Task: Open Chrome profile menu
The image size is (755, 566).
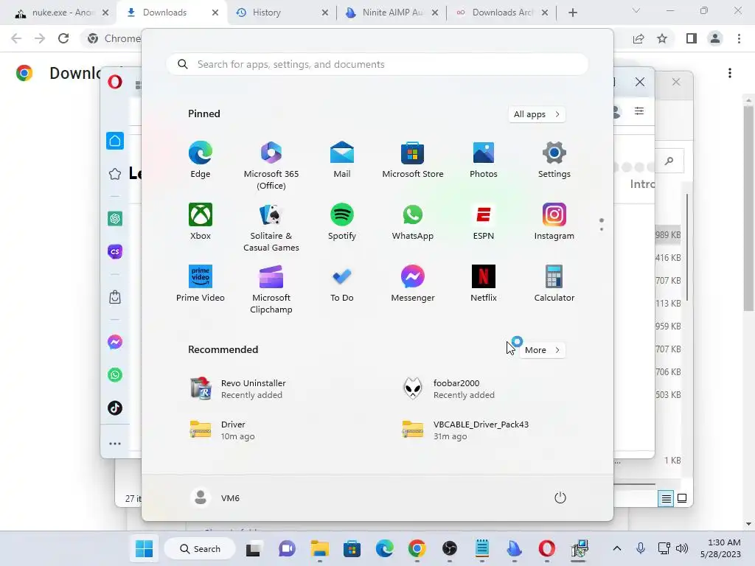Action: [715, 38]
